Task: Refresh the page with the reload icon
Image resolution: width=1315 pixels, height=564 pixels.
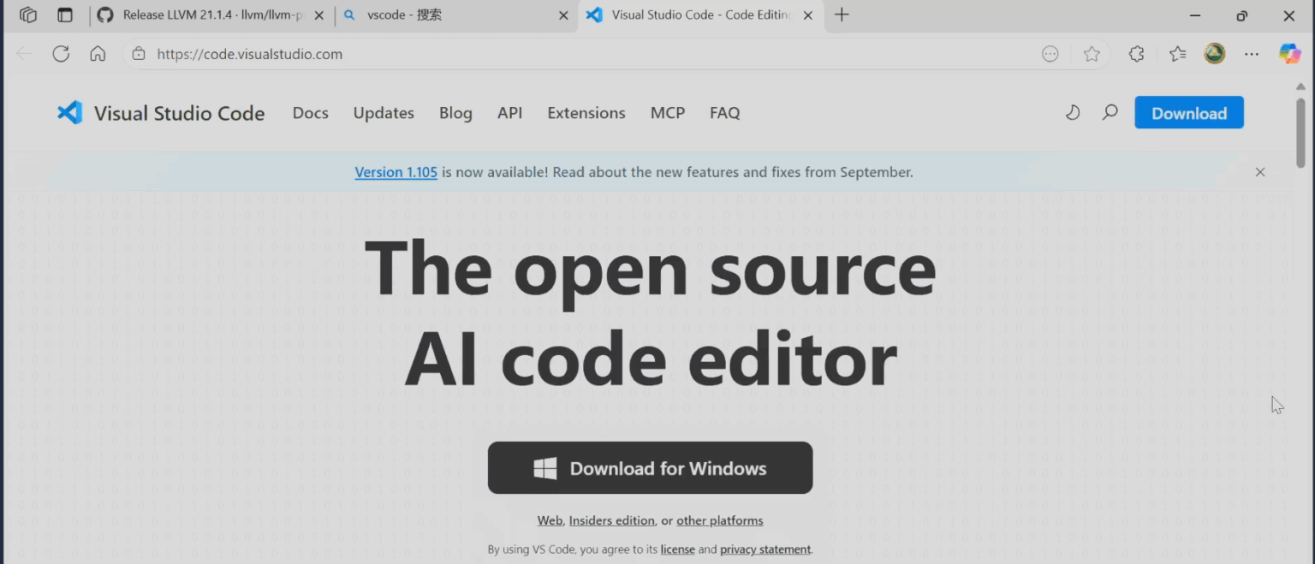Action: [61, 54]
